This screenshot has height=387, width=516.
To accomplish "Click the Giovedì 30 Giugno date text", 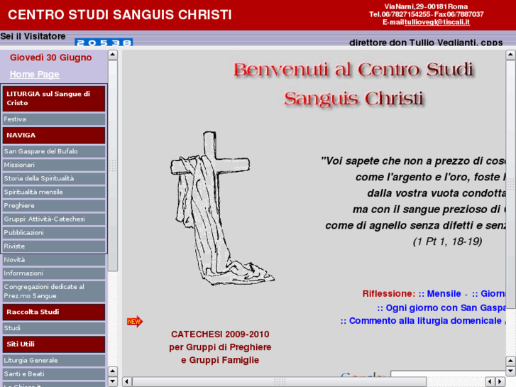I will (x=50, y=58).
